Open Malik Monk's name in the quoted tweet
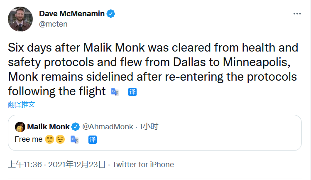This screenshot has width=311, height=180. pyautogui.click(x=49, y=126)
